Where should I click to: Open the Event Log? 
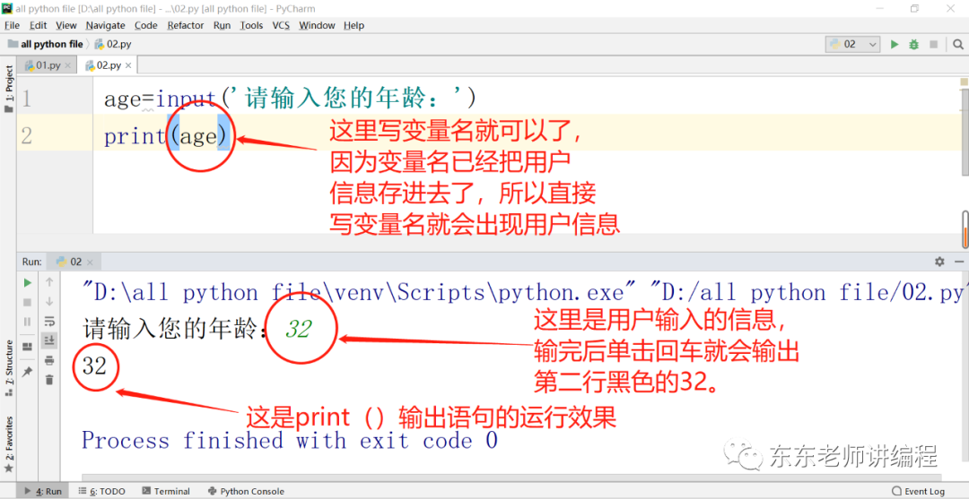pyautogui.click(x=919, y=492)
